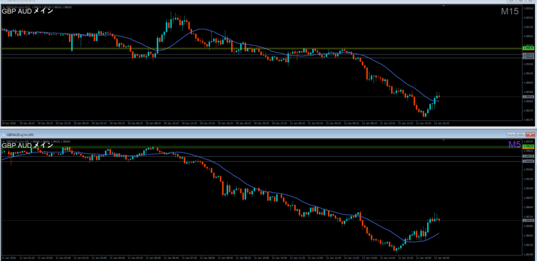Viewport: 537px width, 261px height.
Task: Click '21 Jan 16:15' on M15 time axis
Action: [441, 124]
